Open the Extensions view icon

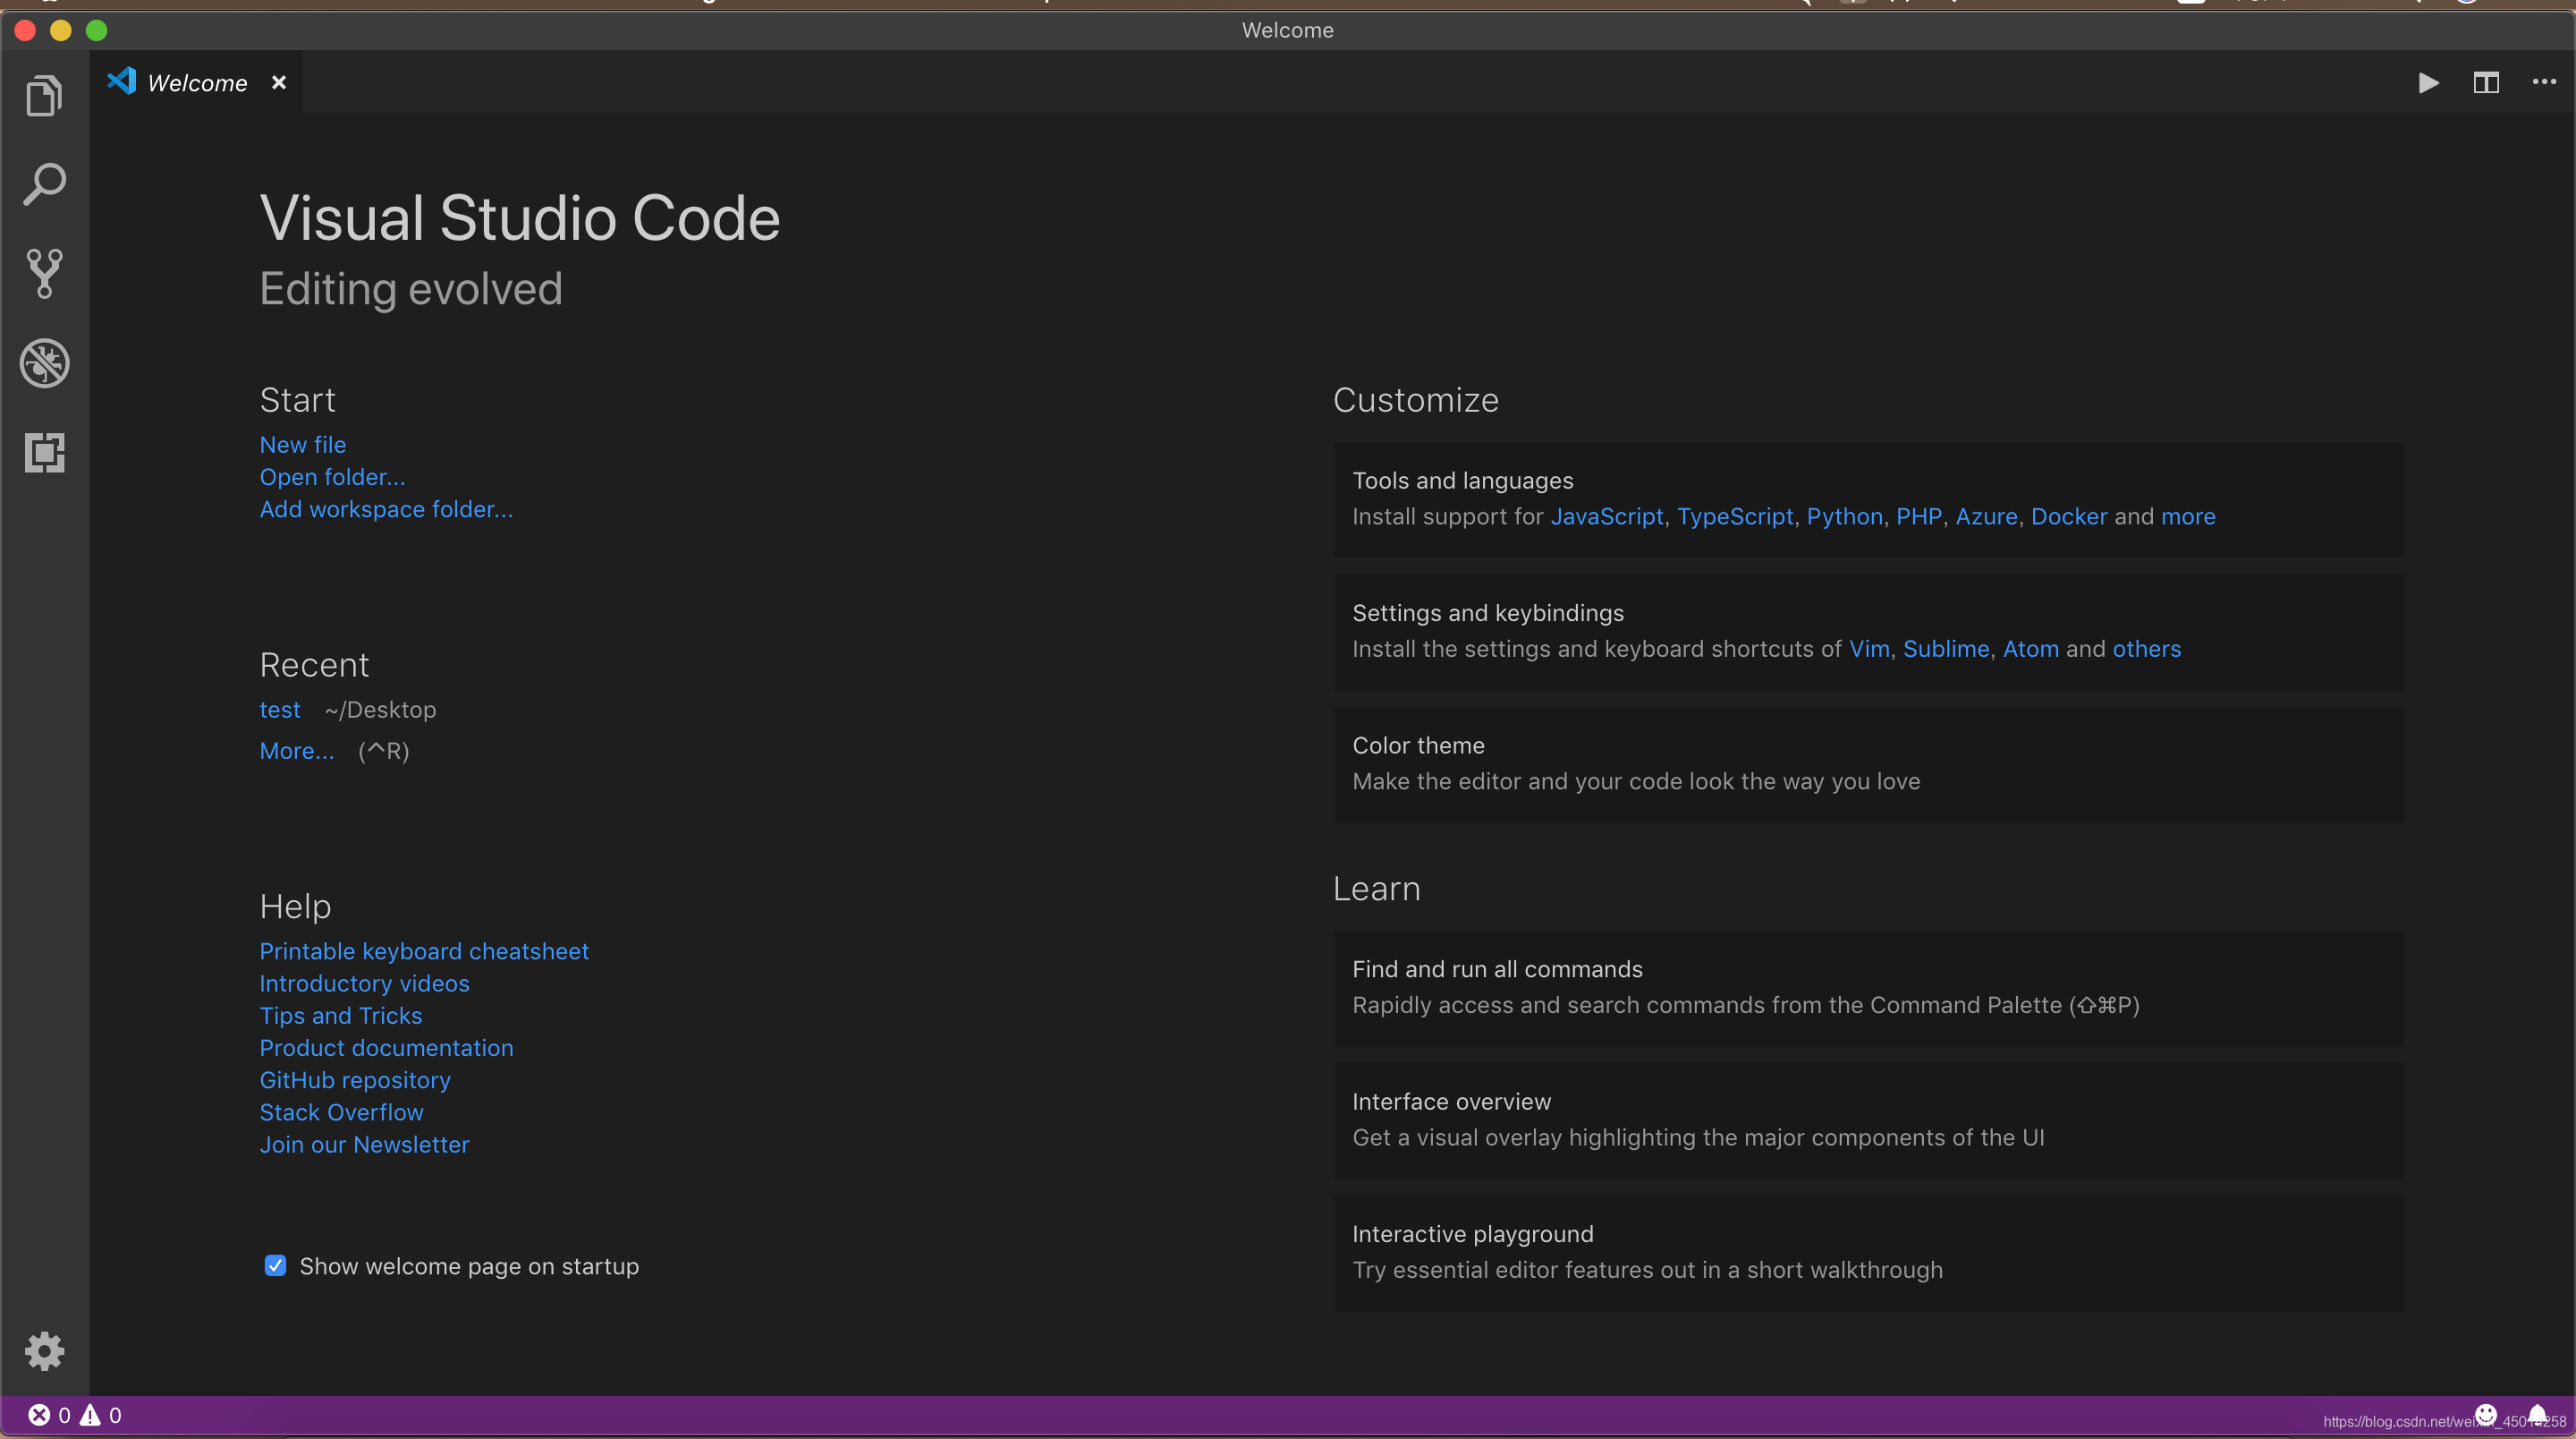tap(44, 452)
